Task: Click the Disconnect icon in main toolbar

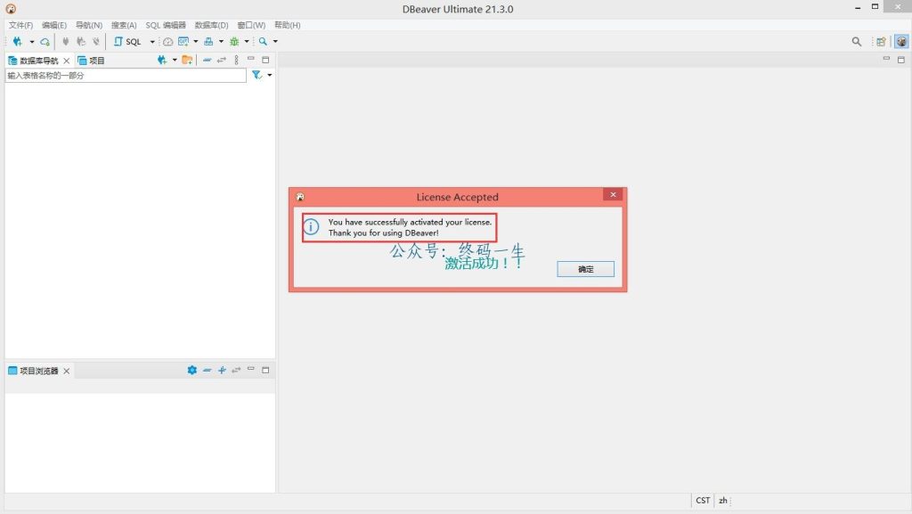Action: tap(96, 41)
